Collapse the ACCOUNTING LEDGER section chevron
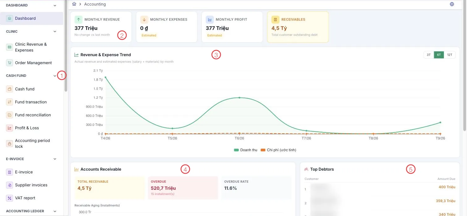This screenshot has height=216, width=467. [x=55, y=211]
